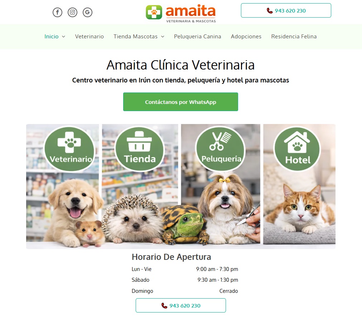Click the Amaita logo in the header
This screenshot has width=362, height=319.
(181, 13)
